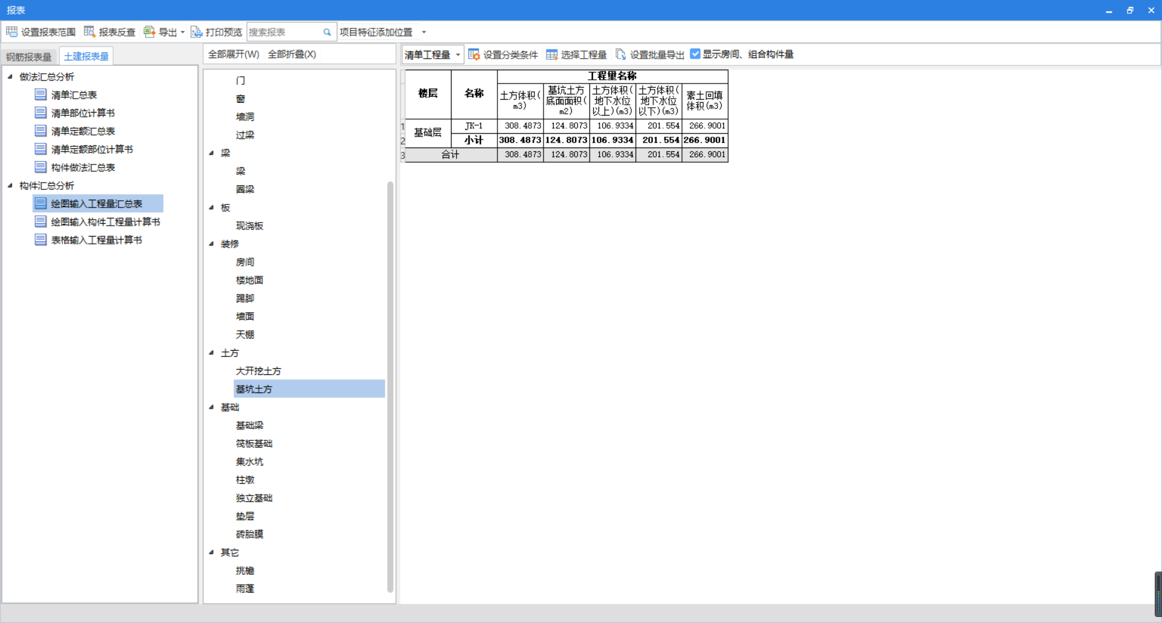Click the 小计 subtotal cell
The height and width of the screenshot is (623, 1162).
(x=474, y=140)
